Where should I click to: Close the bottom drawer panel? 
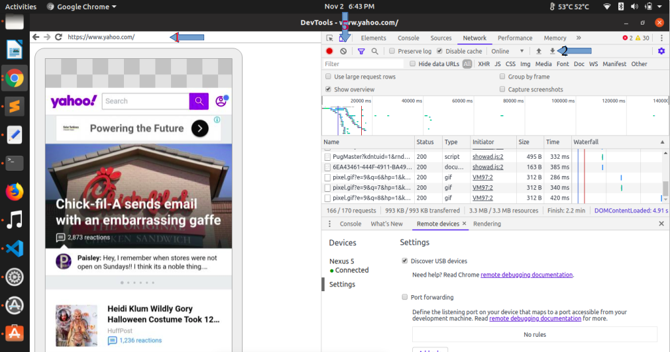(x=661, y=224)
